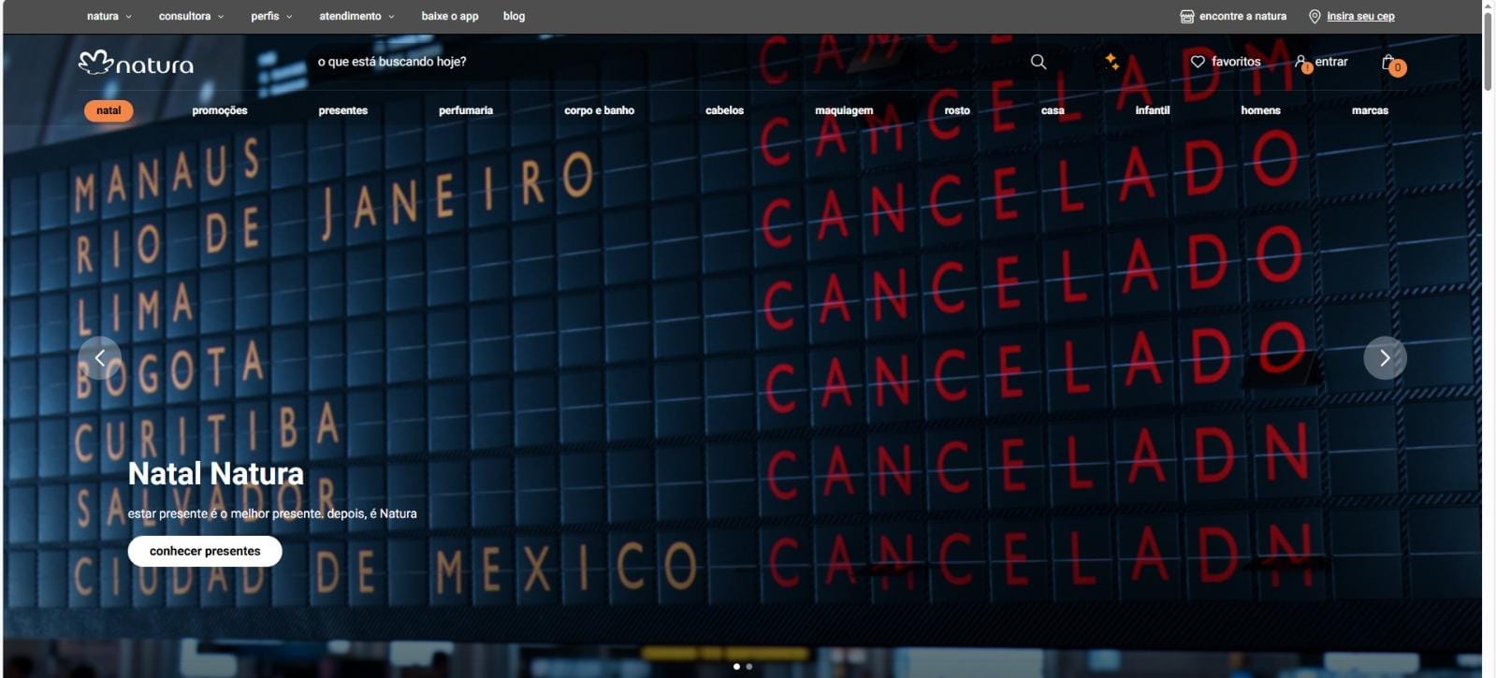
Task: Open the perfis dropdown
Action: point(271,16)
